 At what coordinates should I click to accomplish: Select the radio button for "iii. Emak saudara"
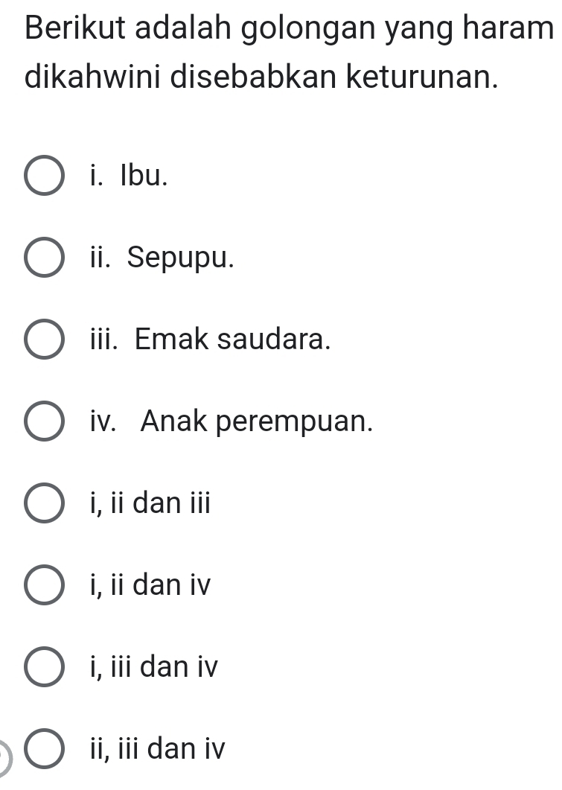pyautogui.click(x=45, y=340)
